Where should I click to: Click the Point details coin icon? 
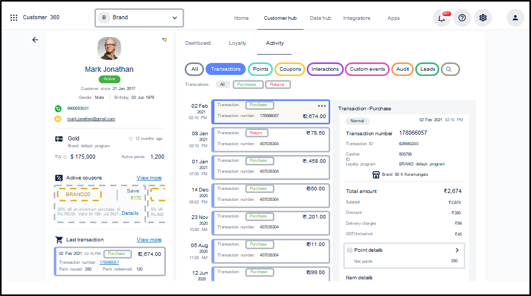(349, 250)
